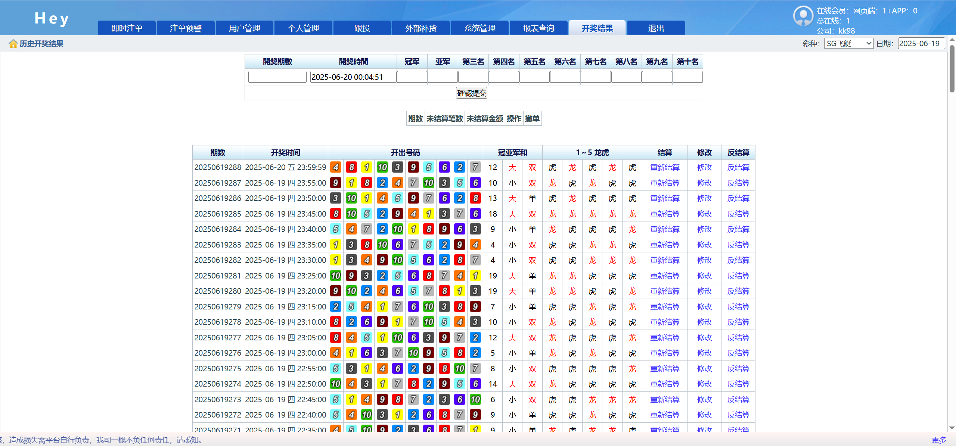Open the 报表查询 tab
This screenshot has height=447, width=956.
(x=538, y=28)
